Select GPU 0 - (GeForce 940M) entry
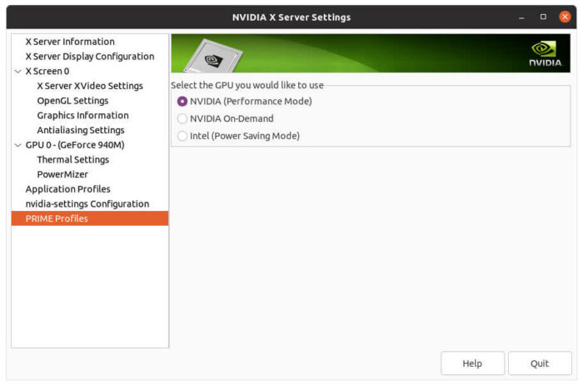Image resolution: width=583 pixels, height=386 pixels. coord(75,145)
